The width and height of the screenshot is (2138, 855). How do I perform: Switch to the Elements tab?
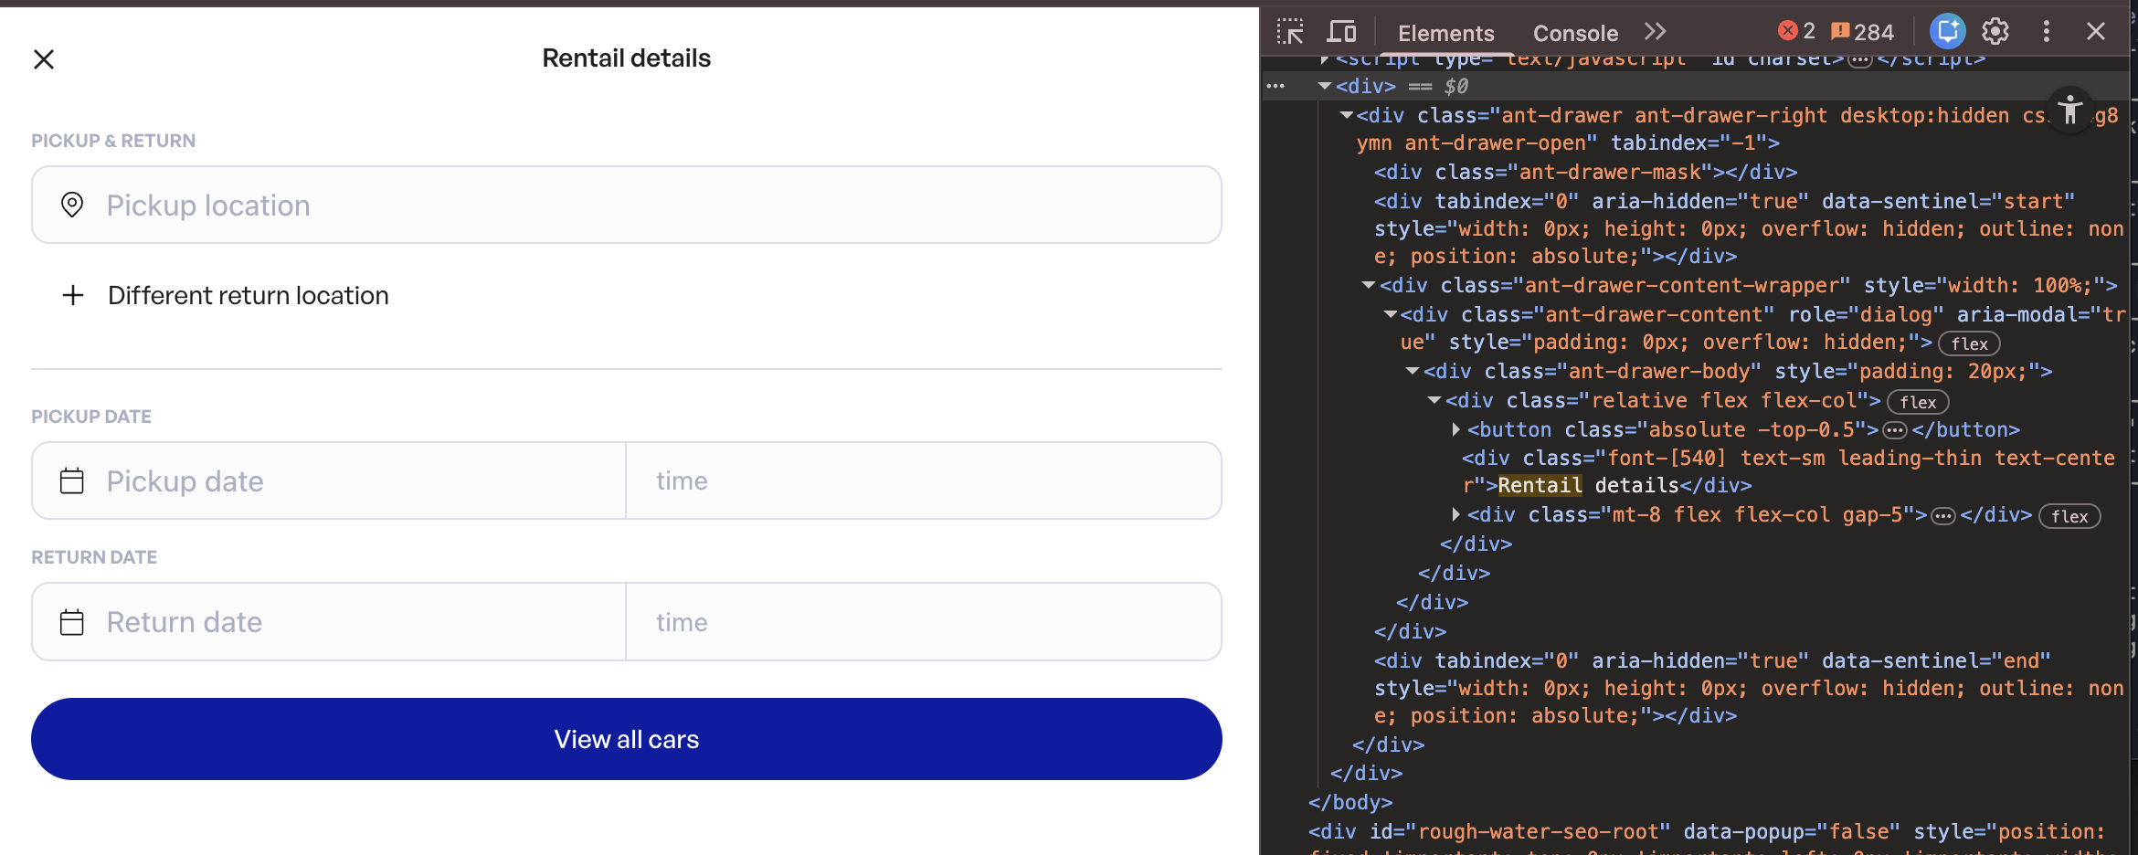pos(1446,33)
